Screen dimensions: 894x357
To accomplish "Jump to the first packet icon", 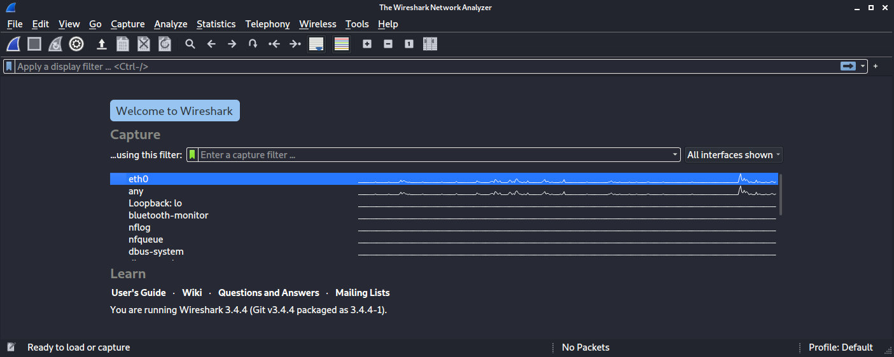I will click(274, 44).
